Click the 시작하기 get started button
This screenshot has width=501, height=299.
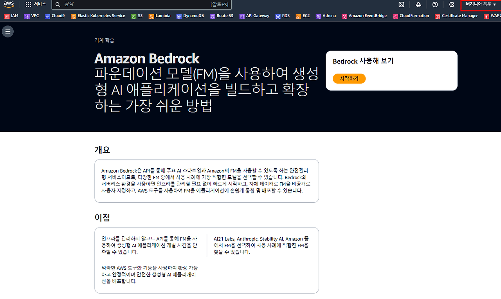[x=349, y=79]
